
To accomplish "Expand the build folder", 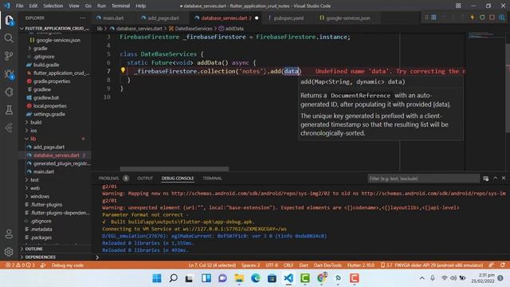I will tap(55, 122).
